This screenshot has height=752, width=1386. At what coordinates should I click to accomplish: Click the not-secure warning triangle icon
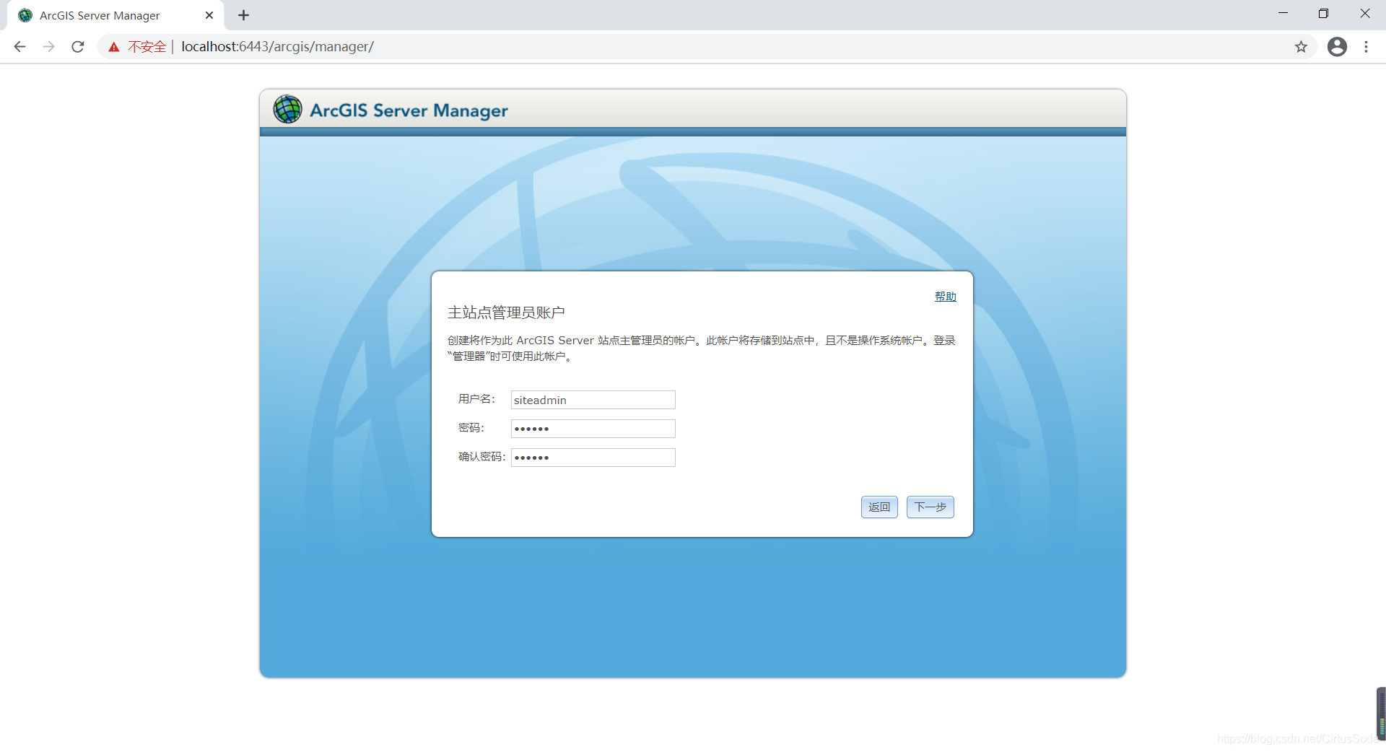coord(114,47)
